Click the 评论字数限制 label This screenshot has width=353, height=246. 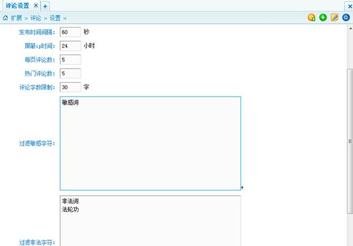pyautogui.click(x=37, y=87)
